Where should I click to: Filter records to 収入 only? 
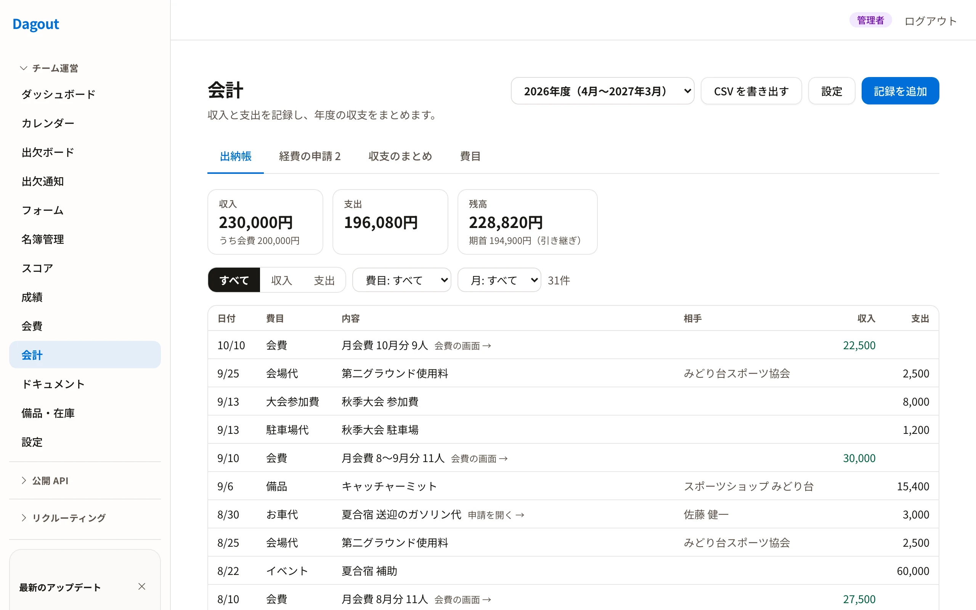(x=281, y=280)
